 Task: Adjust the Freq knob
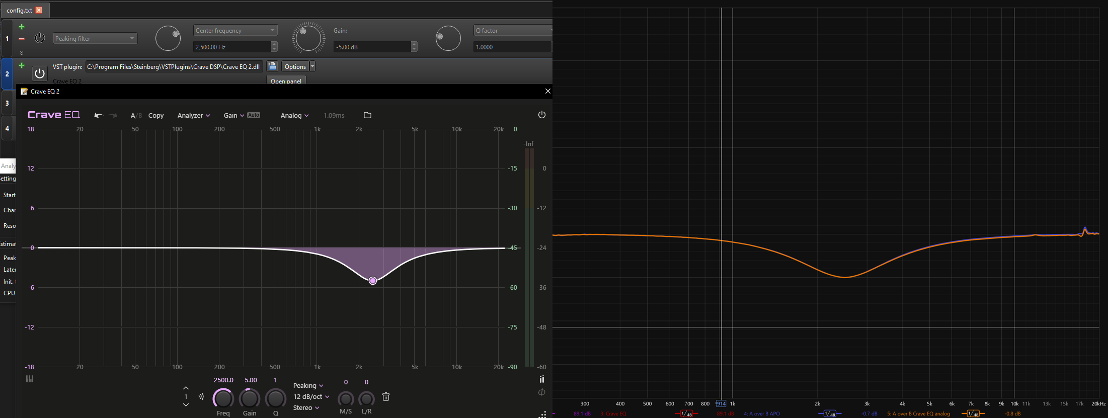[x=223, y=398]
